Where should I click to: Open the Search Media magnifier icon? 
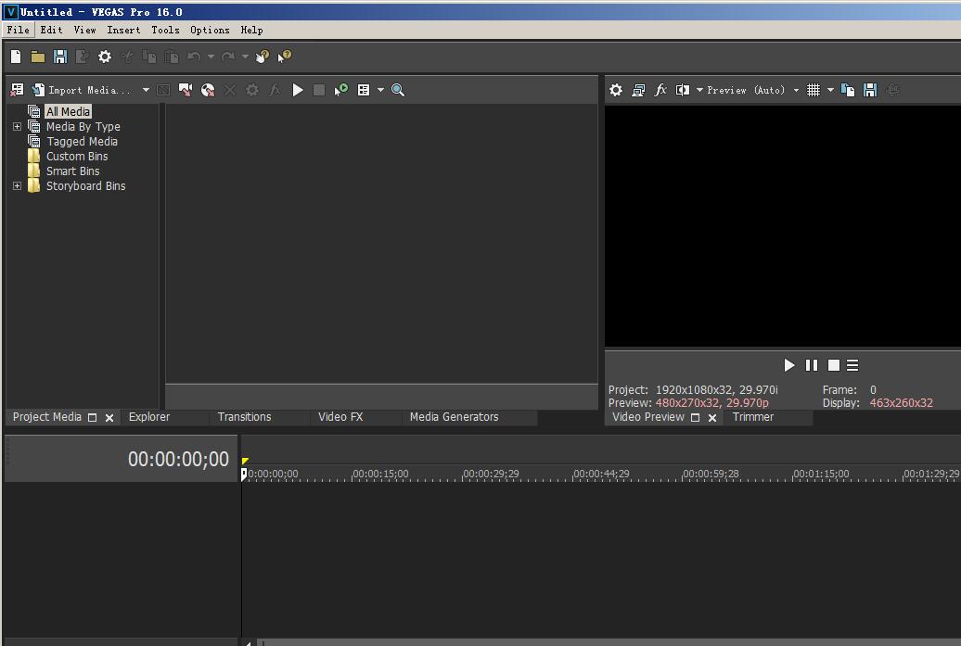coord(398,90)
